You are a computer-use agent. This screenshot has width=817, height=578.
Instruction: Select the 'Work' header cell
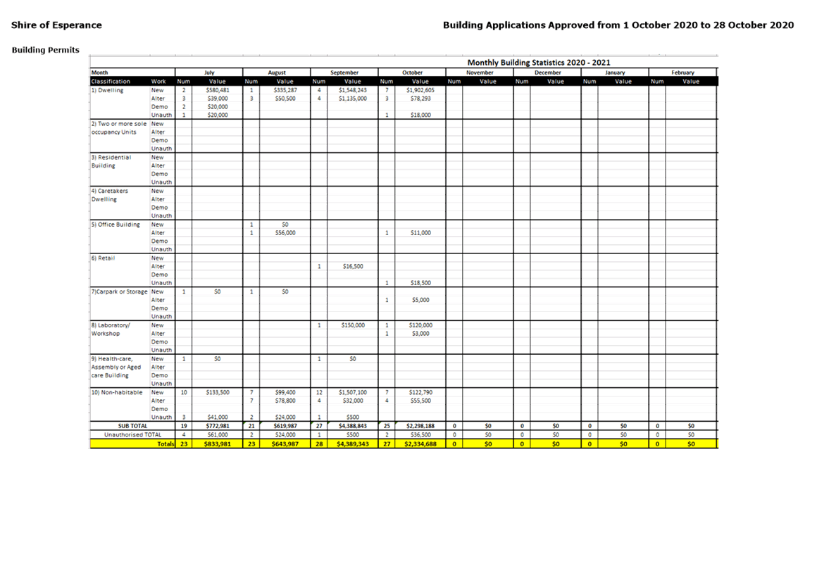tap(158, 81)
